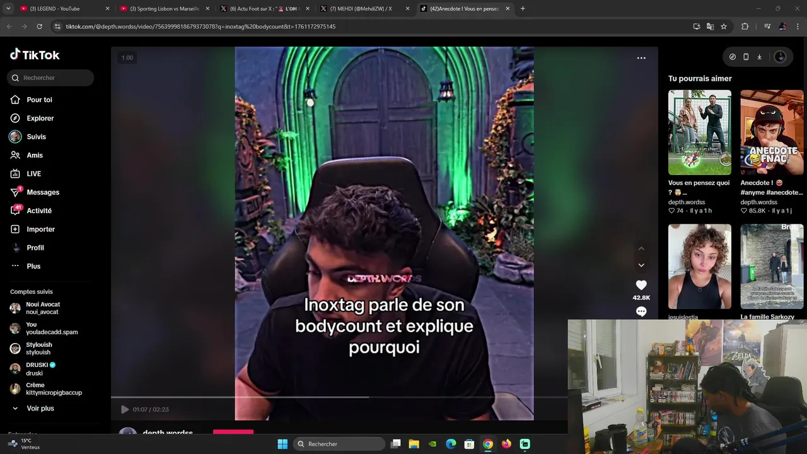Open the Activité notifications
The image size is (807, 454).
pos(39,211)
